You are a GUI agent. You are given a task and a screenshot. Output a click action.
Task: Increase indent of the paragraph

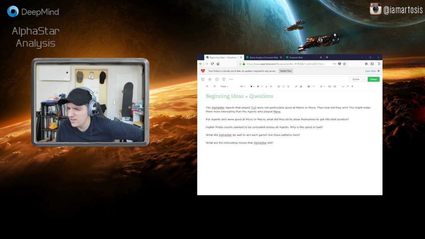point(329,86)
